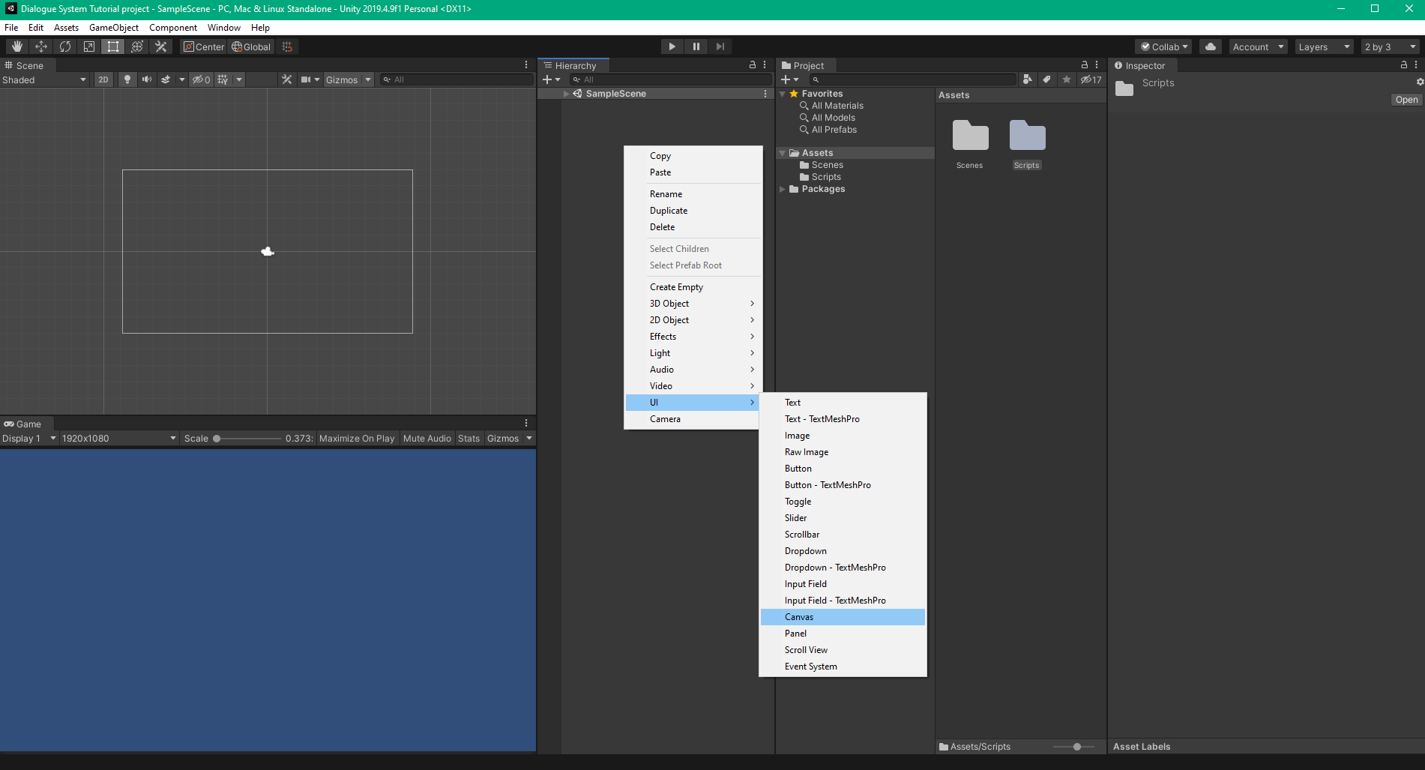Select the Rect Transform tool
1425x770 pixels.
click(x=112, y=46)
